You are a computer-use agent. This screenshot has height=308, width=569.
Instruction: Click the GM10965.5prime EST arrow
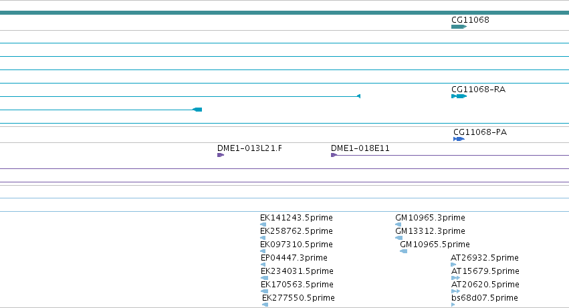[x=404, y=251]
